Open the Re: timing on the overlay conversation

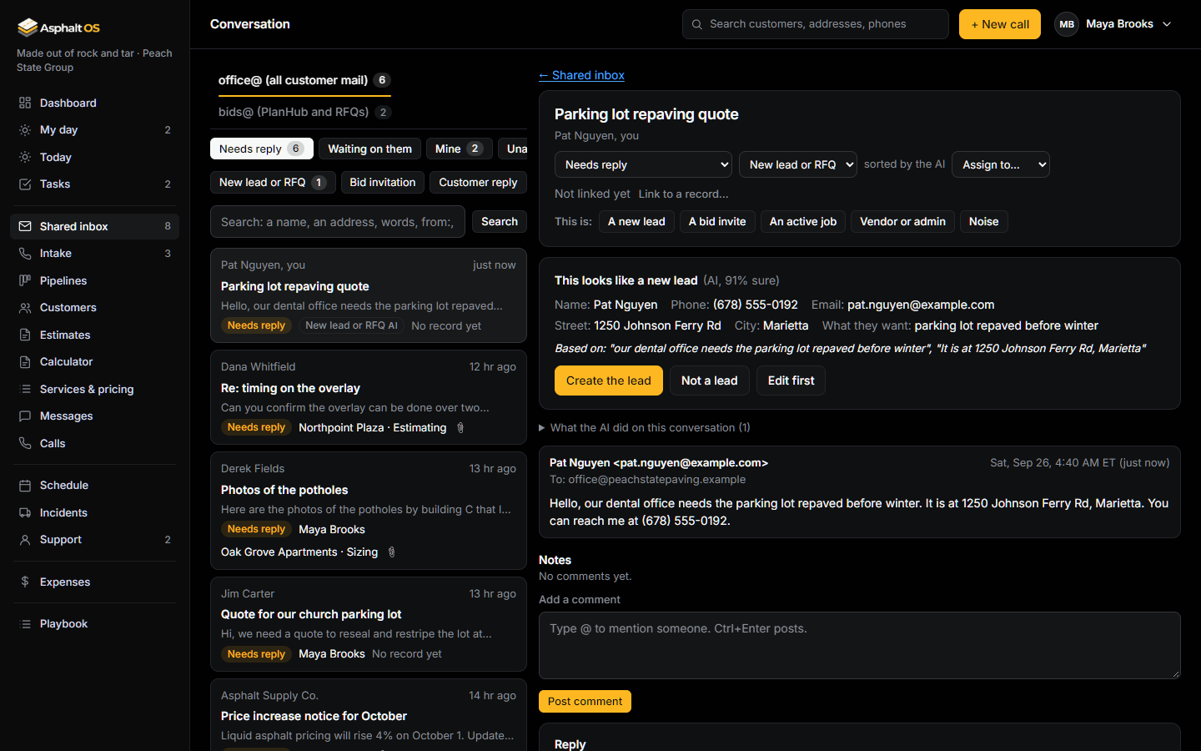click(369, 397)
